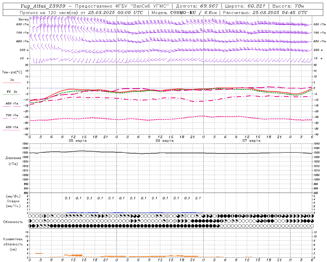The width and height of the screenshot is (327, 262).
Task: Click the 2м temperature legend entry
Action: (12, 80)
